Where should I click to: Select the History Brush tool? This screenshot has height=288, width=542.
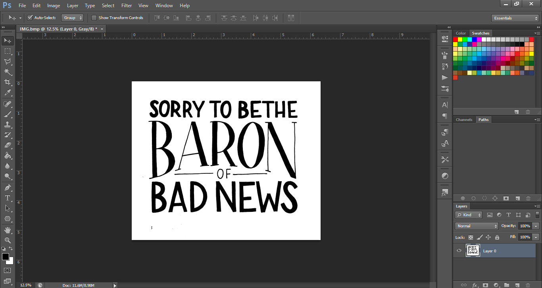[x=8, y=135]
